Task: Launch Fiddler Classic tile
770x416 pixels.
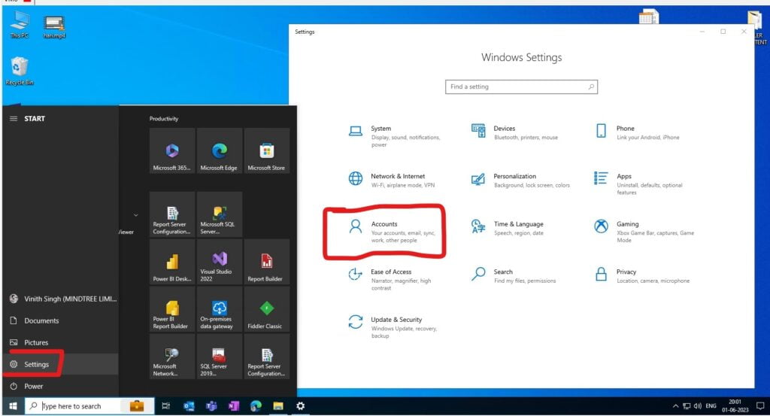Action: coord(267,309)
